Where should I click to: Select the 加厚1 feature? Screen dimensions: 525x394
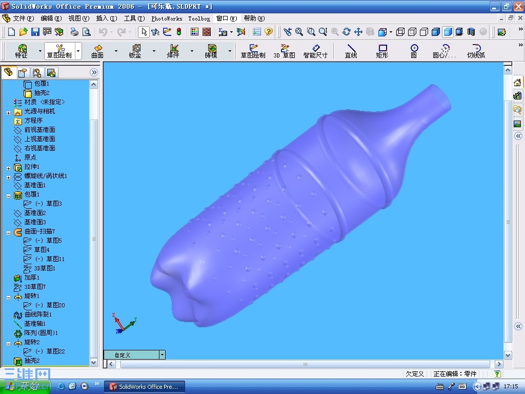pyautogui.click(x=32, y=278)
